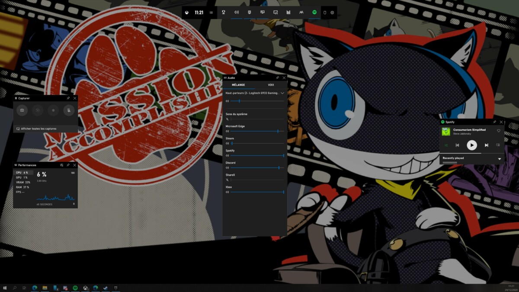Close the Audio widget
This screenshot has width=519, height=292.
[x=284, y=77]
